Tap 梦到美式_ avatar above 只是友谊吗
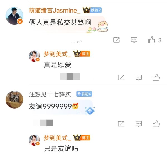The image size is (167, 154). tap(34, 140)
